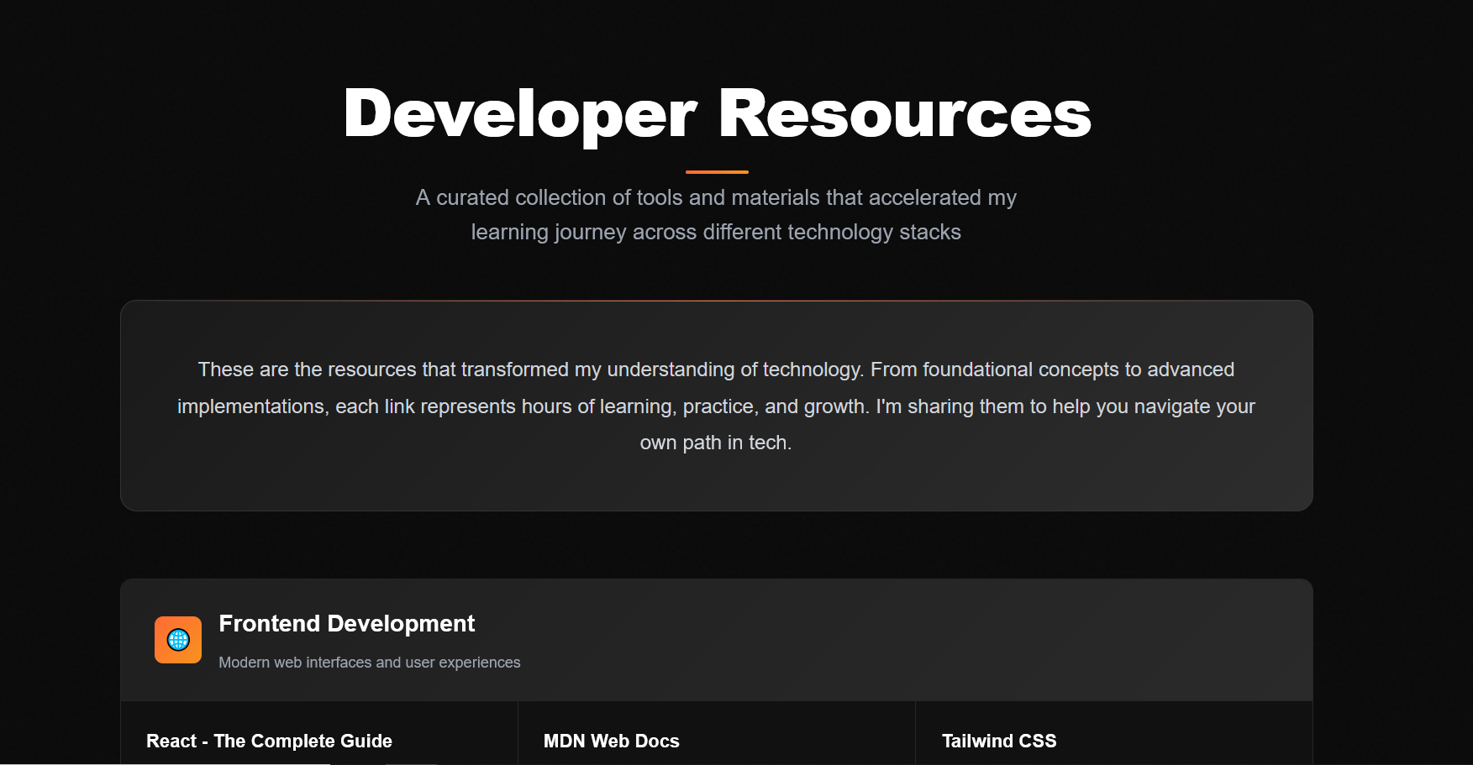The image size is (1473, 765).
Task: Open the Tailwind CSS resource link
Action: tap(998, 741)
